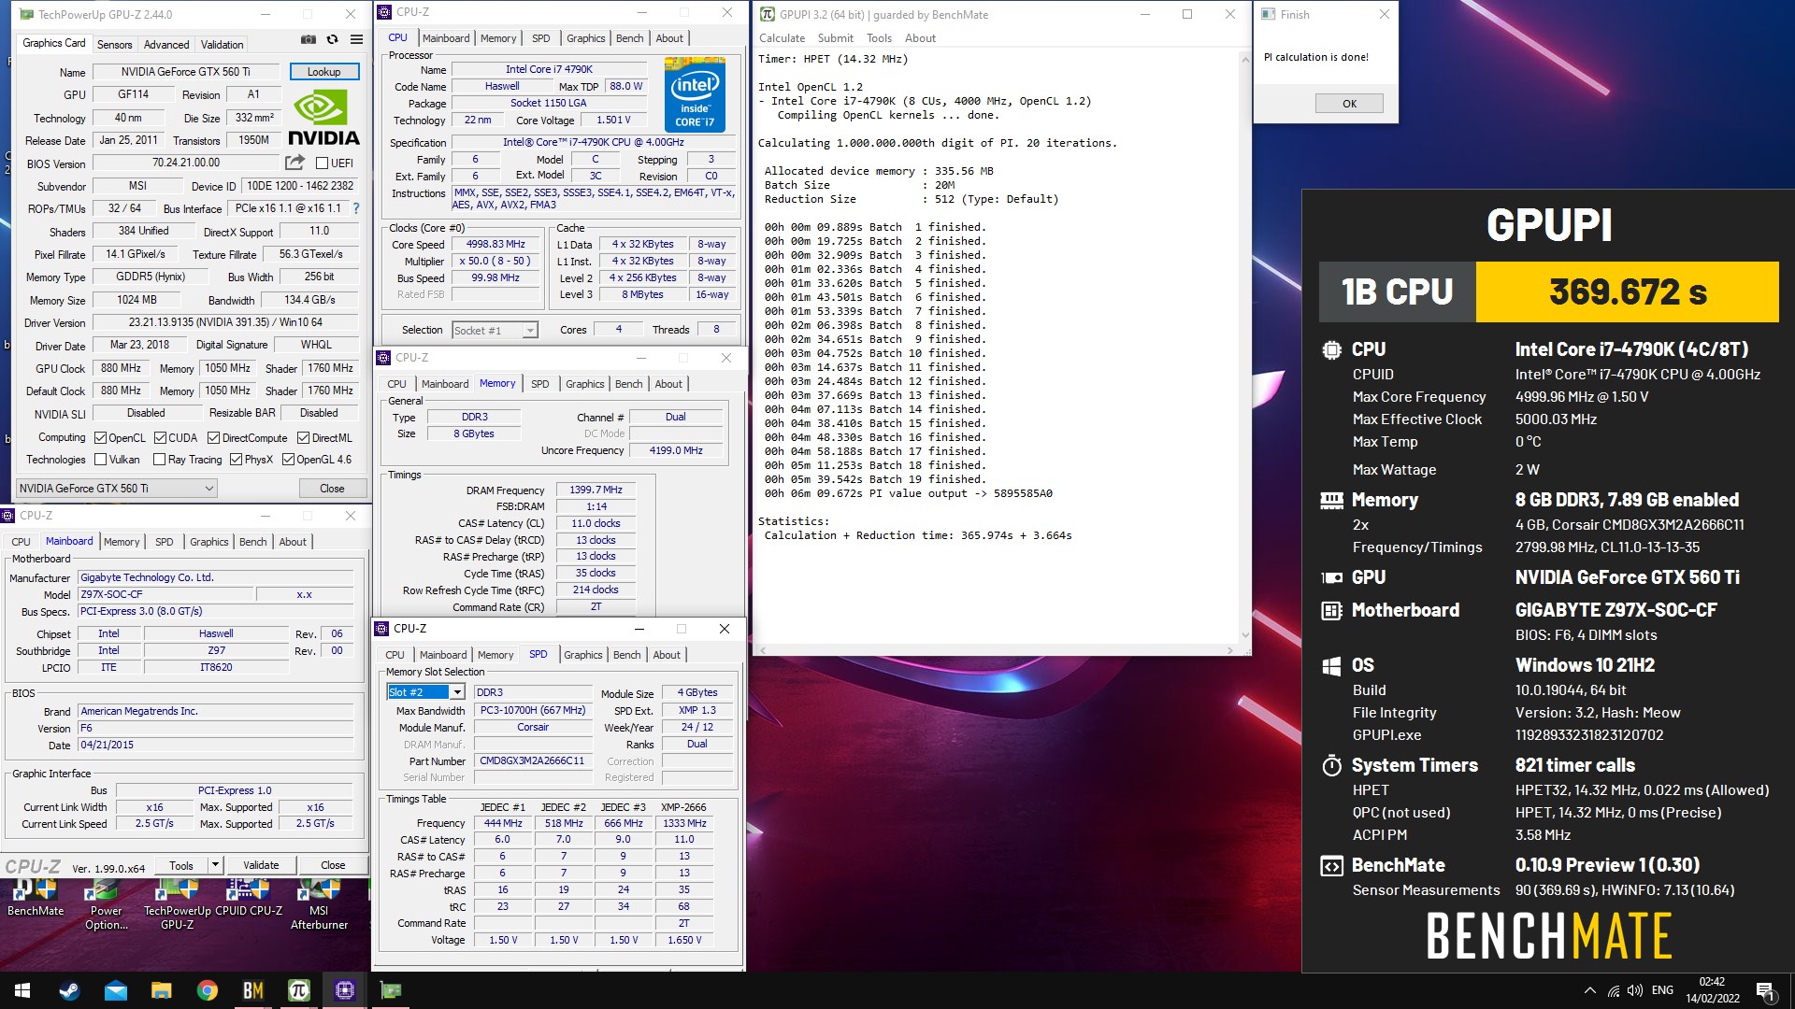The image size is (1795, 1009).
Task: Open About menu in GPUPI
Action: [x=920, y=38]
